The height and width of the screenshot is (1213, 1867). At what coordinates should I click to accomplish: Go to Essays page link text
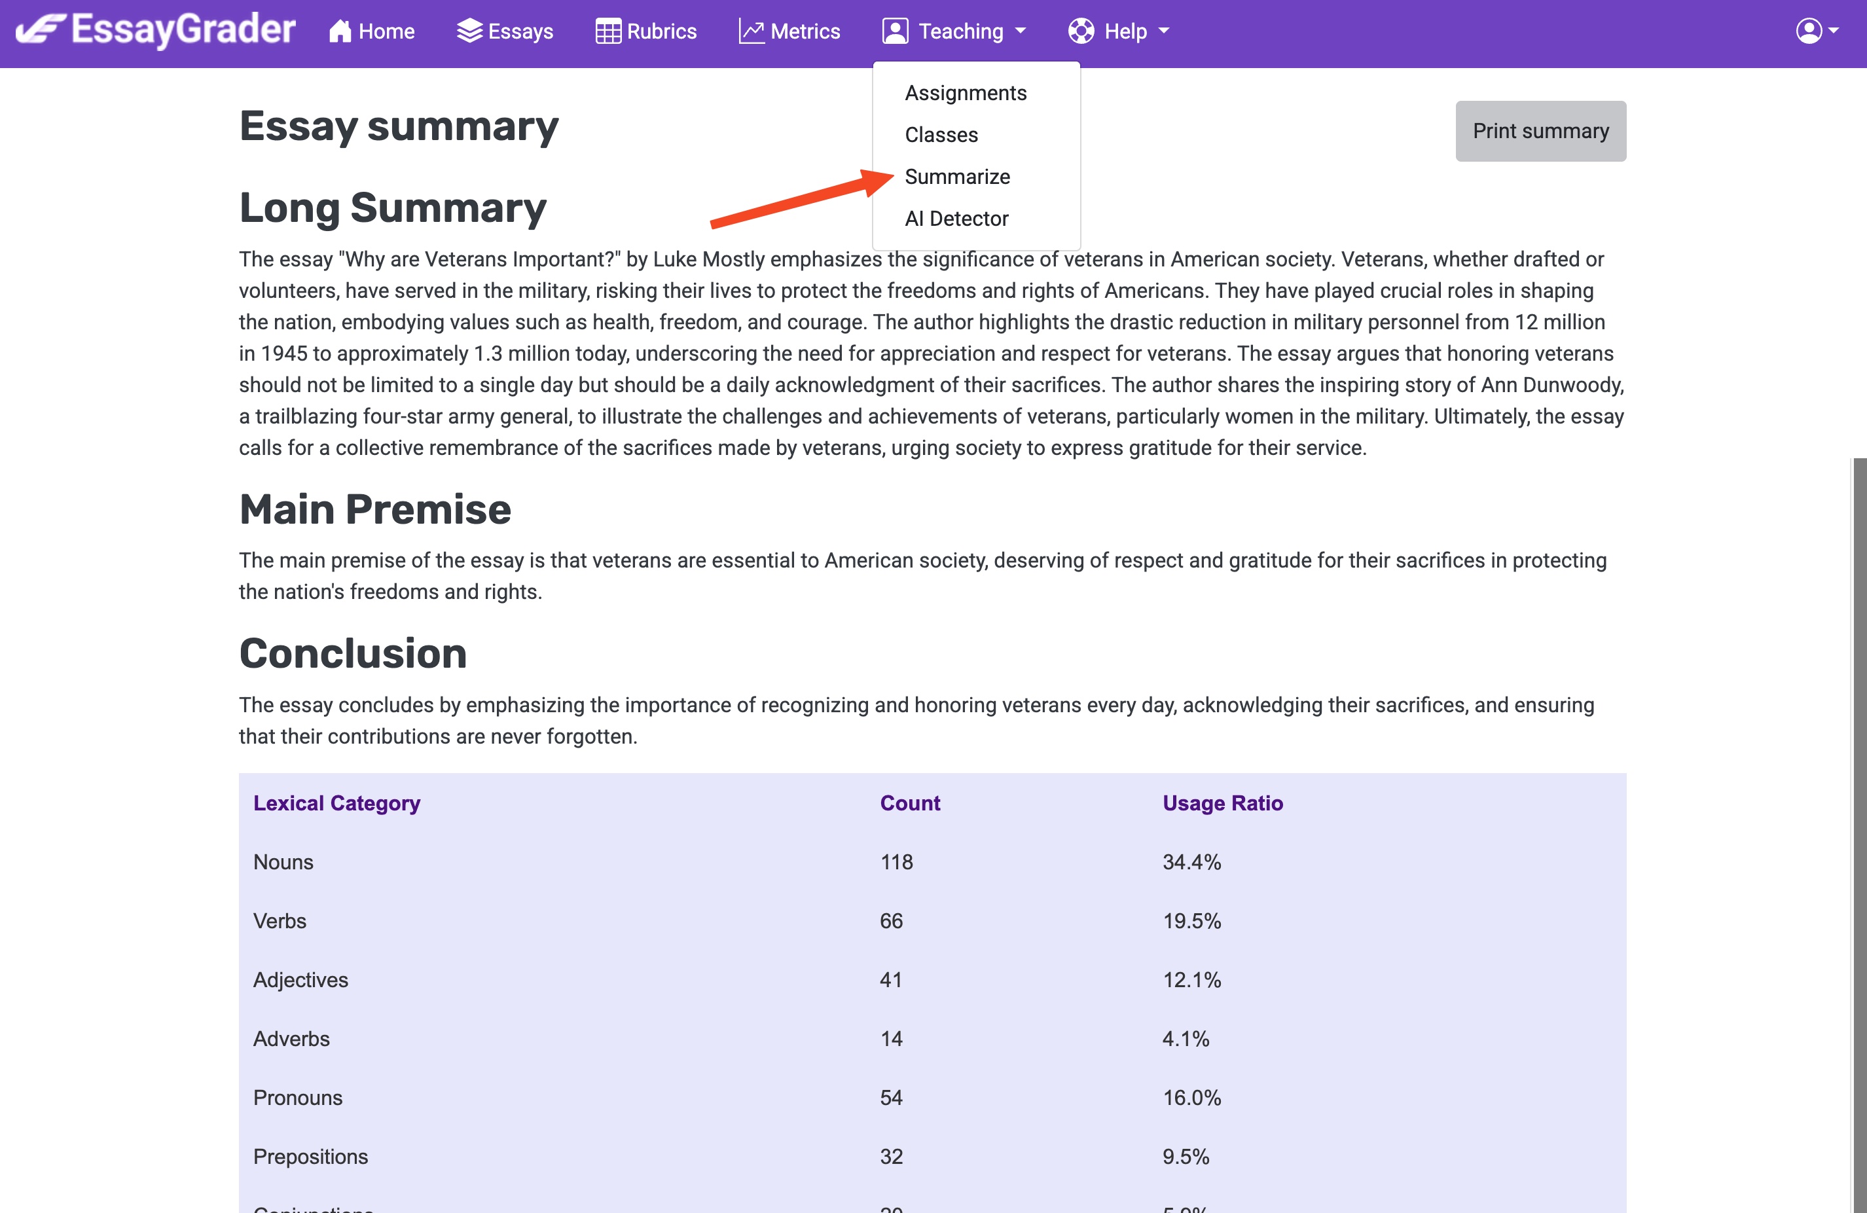pyautogui.click(x=520, y=31)
